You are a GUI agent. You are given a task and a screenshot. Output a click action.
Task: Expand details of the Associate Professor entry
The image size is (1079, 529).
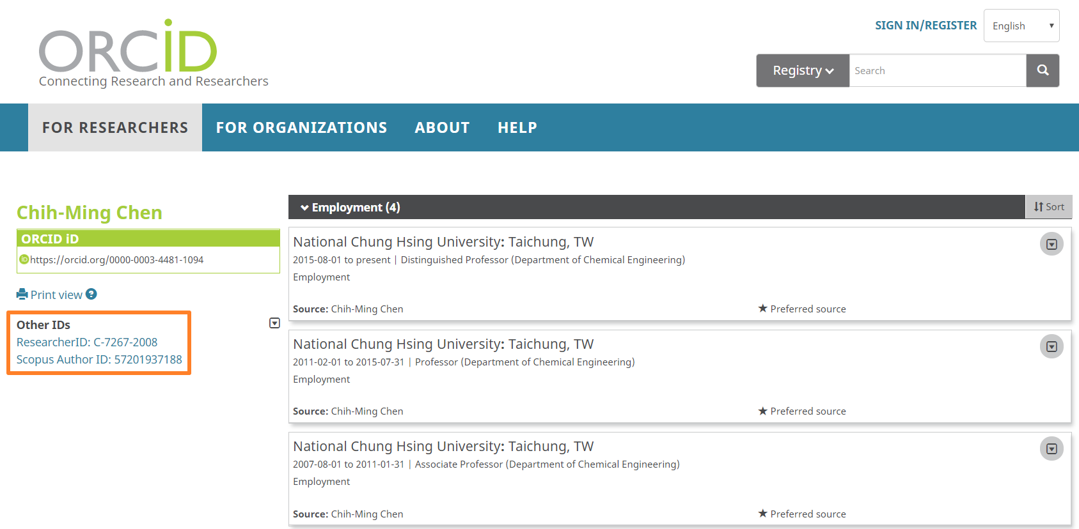tap(1051, 448)
